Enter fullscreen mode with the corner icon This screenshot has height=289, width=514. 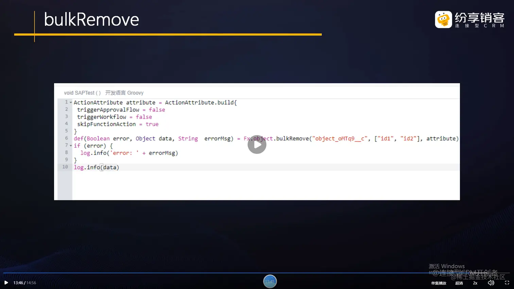[x=507, y=283]
